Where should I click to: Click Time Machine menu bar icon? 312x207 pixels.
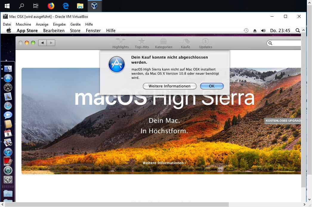click(x=246, y=31)
